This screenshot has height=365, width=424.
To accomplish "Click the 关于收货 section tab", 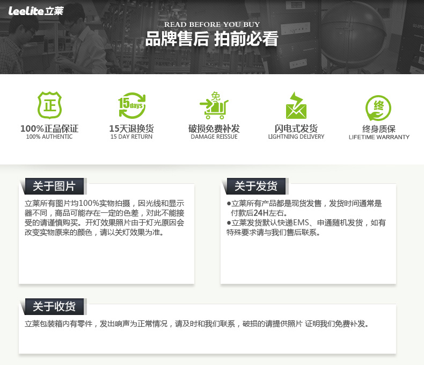I will (x=54, y=306).
